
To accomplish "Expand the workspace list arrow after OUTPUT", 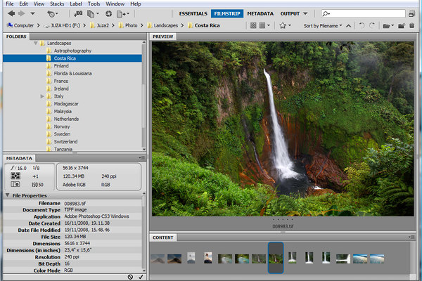I will coord(305,13).
